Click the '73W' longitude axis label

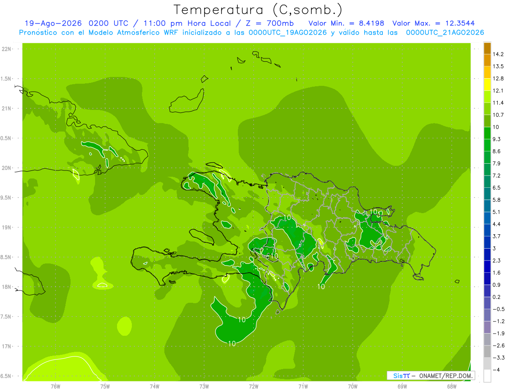point(204,387)
